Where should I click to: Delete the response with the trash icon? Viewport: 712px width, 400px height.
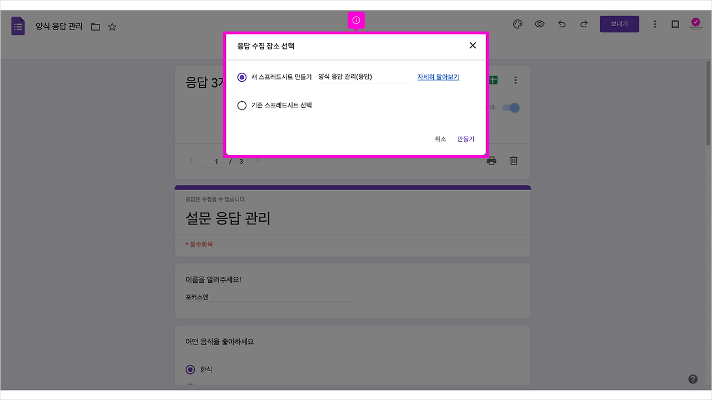[x=513, y=161]
